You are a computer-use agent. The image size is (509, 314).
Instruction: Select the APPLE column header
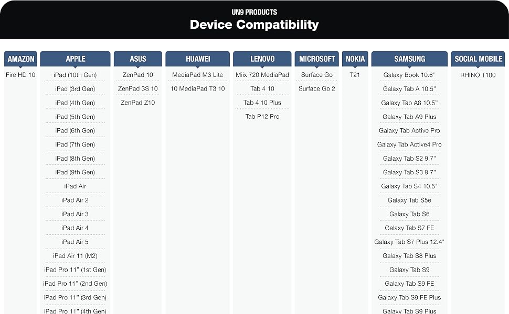click(75, 59)
